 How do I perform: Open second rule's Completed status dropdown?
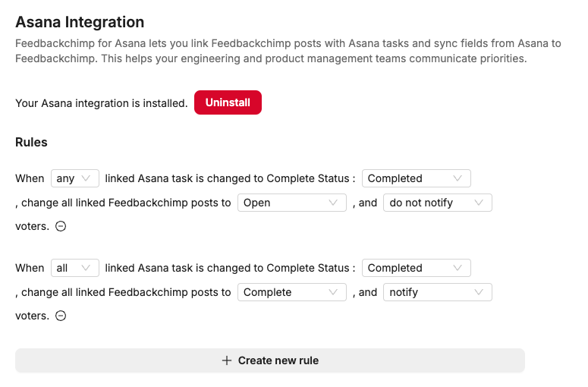(416, 268)
